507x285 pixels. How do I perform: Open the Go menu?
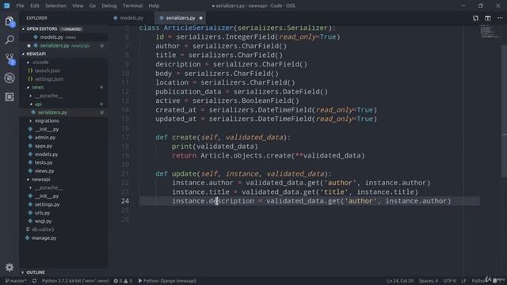(x=93, y=6)
